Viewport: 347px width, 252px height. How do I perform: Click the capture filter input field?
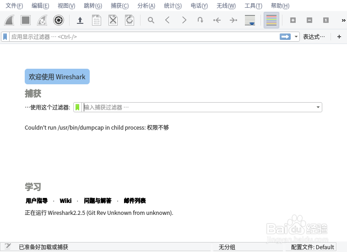(198, 107)
